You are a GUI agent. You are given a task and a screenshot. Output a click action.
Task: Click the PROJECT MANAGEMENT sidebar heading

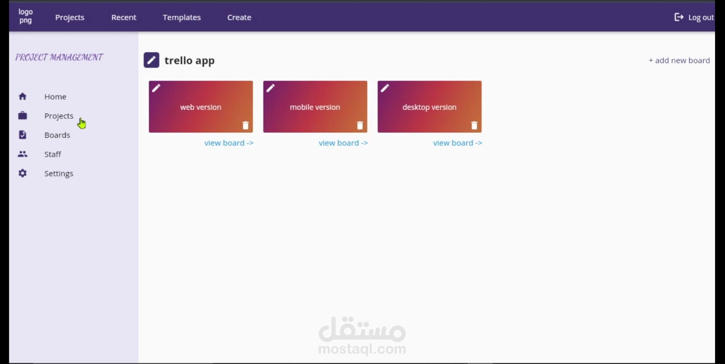(x=59, y=57)
